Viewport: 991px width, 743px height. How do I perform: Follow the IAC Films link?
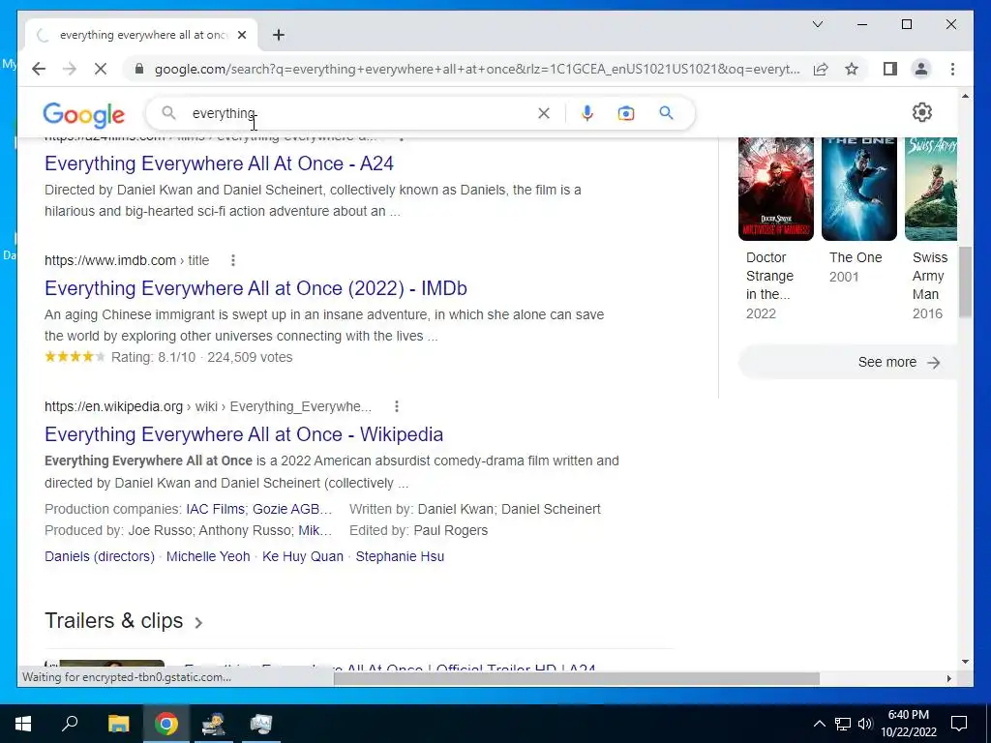click(215, 509)
